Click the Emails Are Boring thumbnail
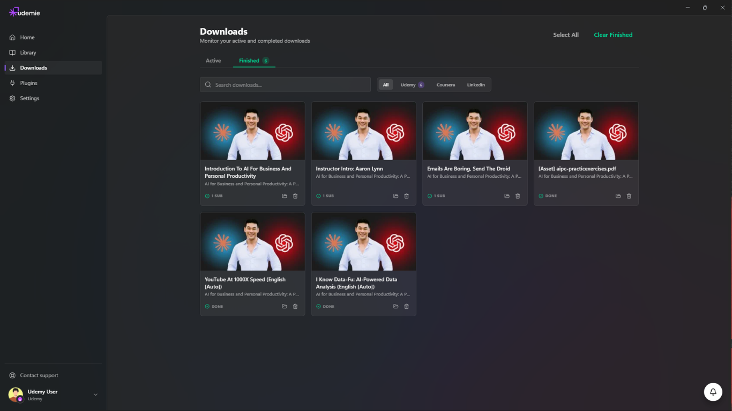The height and width of the screenshot is (411, 732). [475, 131]
